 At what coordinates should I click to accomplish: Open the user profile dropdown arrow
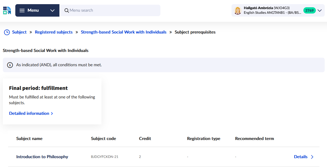(320, 10)
